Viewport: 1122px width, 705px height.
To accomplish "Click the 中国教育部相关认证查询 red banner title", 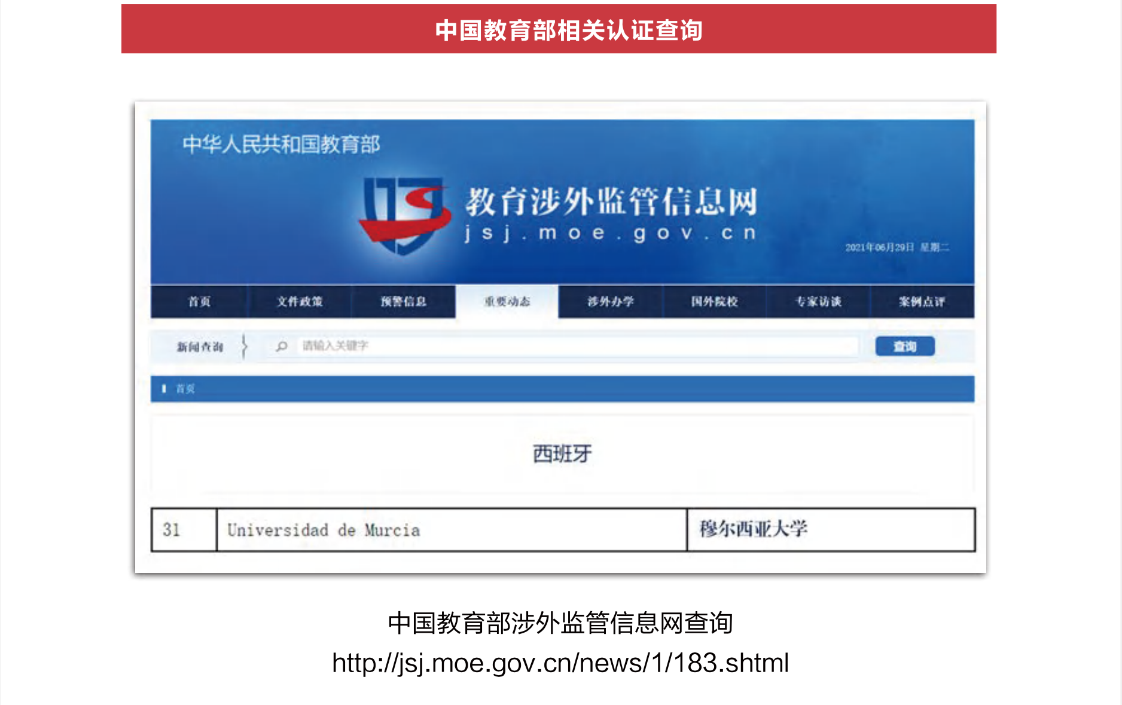I will pos(568,30).
